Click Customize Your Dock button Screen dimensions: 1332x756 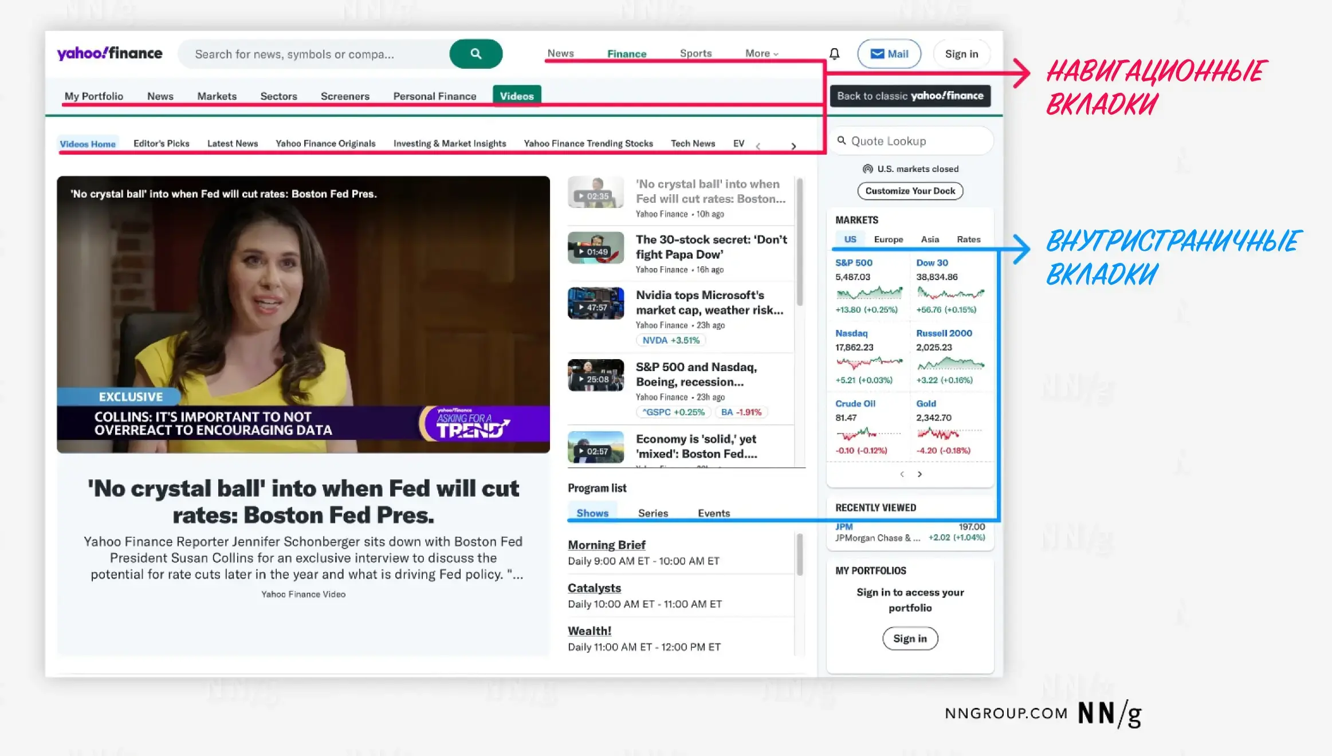[910, 191]
